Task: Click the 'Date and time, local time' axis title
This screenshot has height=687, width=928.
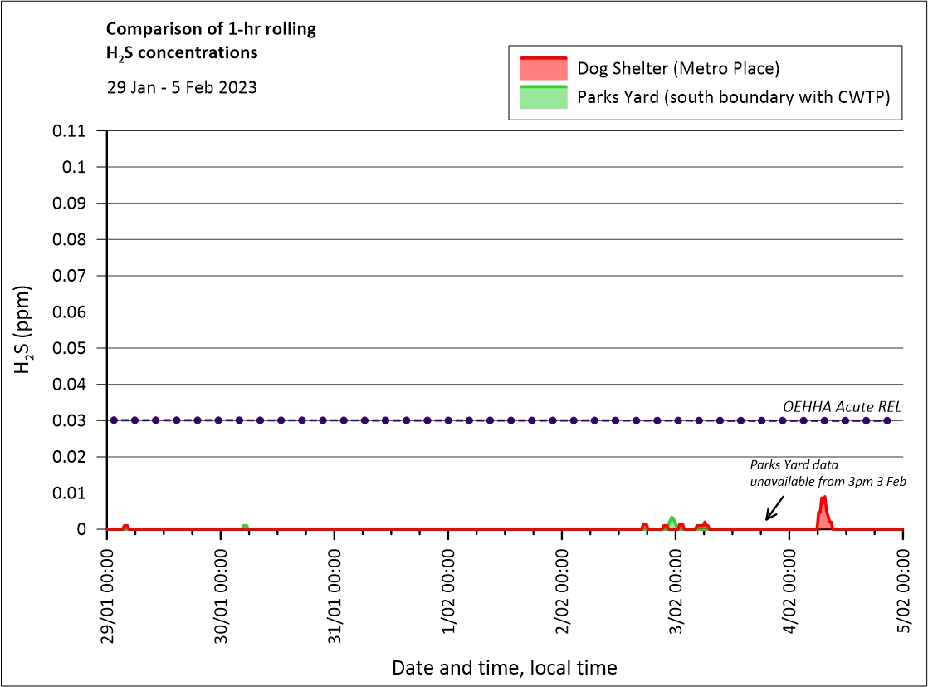Action: pyautogui.click(x=504, y=667)
